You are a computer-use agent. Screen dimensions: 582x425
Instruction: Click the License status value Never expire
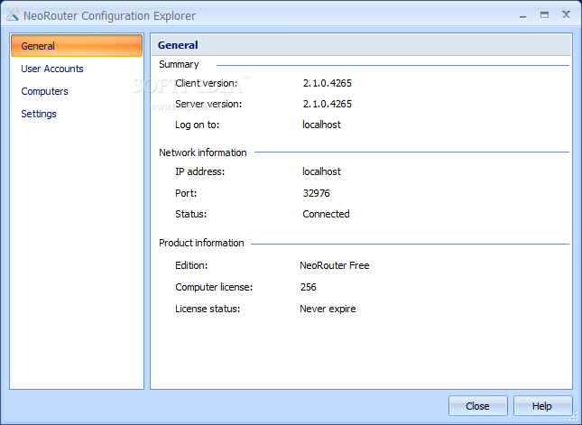[x=328, y=309]
